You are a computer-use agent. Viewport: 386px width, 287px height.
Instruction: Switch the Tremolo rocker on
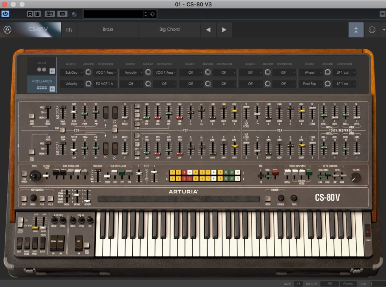[x=54, y=243]
